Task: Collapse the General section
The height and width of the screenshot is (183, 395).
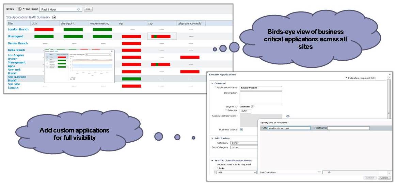Action: (212, 83)
